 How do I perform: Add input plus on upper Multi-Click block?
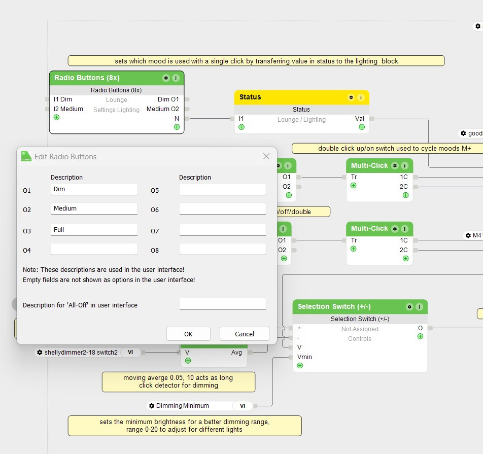354,186
